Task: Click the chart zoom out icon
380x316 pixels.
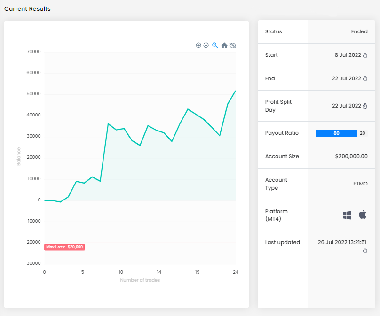Action: 206,45
